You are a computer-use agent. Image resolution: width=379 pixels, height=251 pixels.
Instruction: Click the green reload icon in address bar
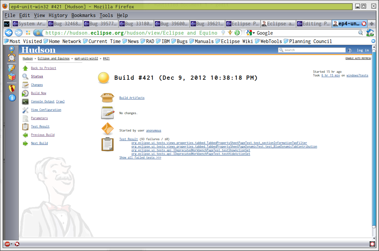(x=238, y=33)
